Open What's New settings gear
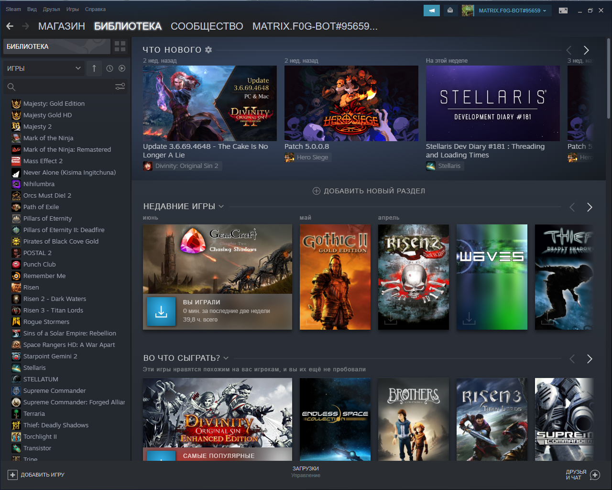Image resolution: width=612 pixels, height=490 pixels. [x=208, y=50]
